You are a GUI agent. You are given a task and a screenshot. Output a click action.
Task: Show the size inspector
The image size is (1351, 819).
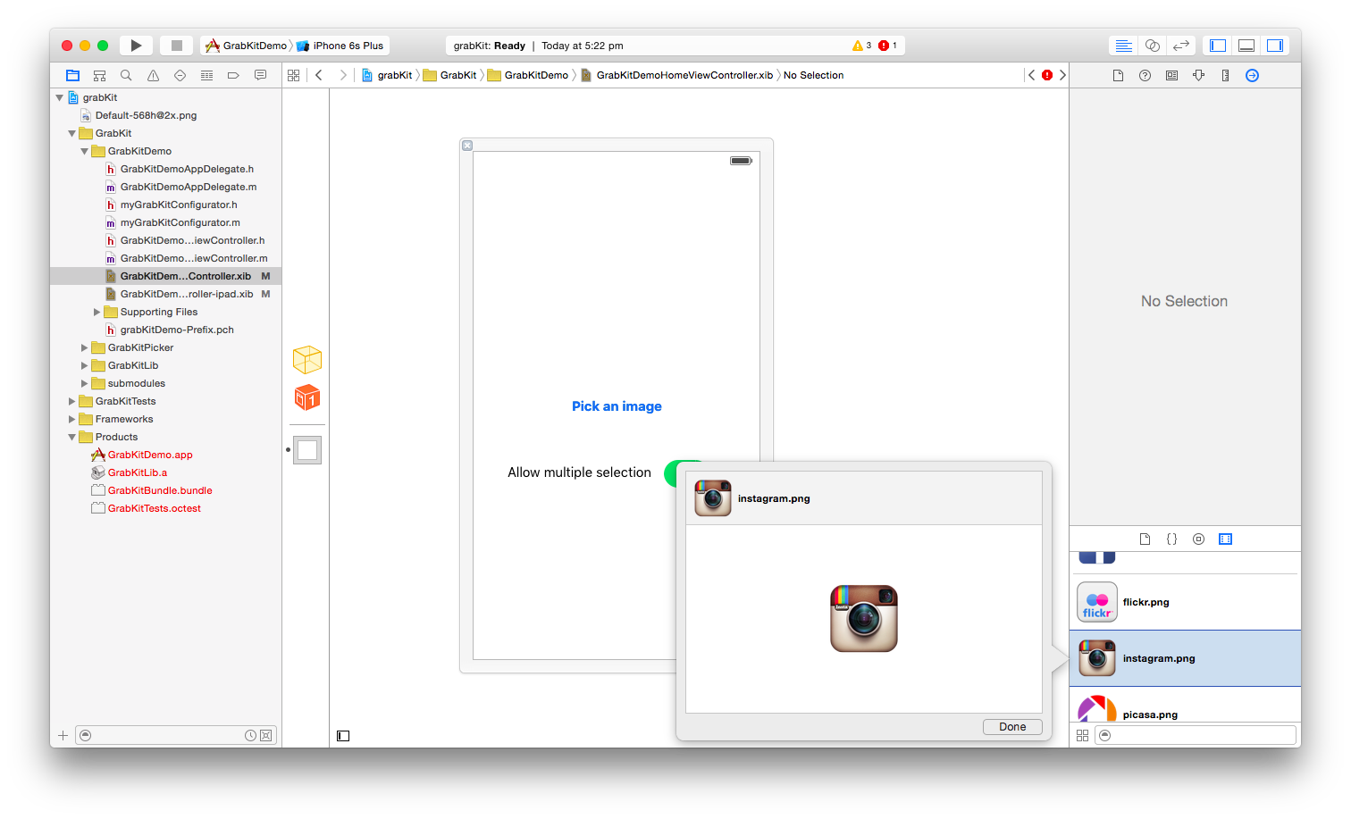coord(1225,76)
